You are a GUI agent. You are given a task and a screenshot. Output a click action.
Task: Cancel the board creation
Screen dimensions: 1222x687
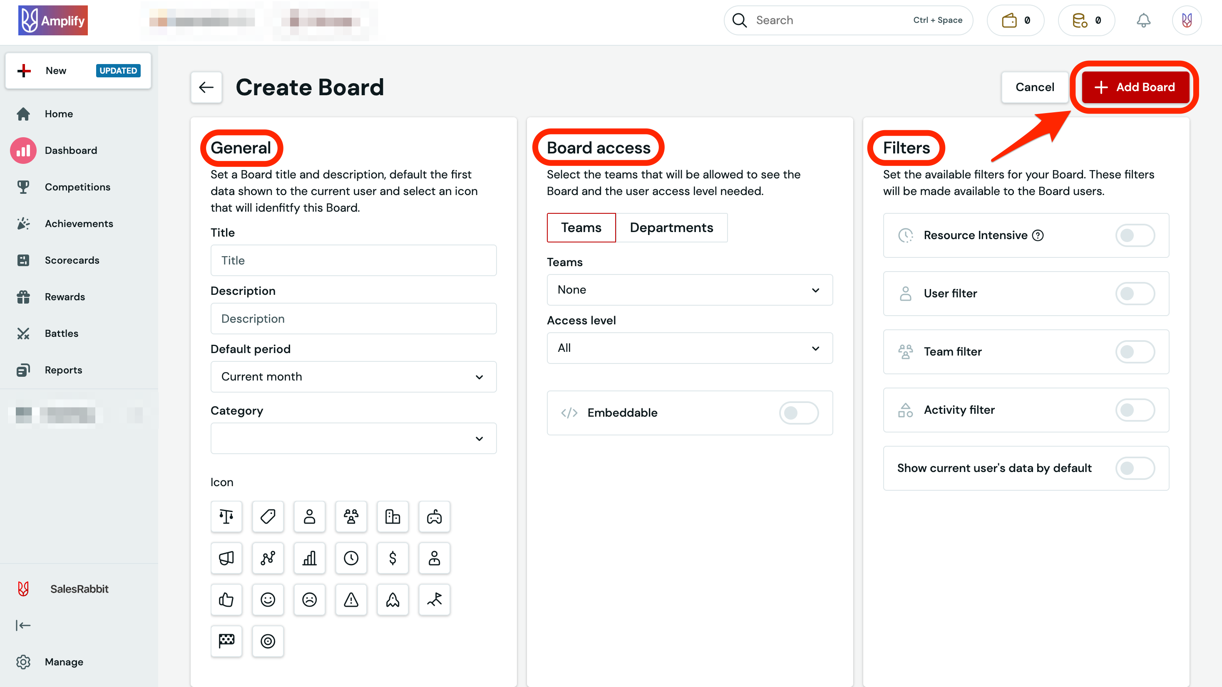[x=1035, y=87]
